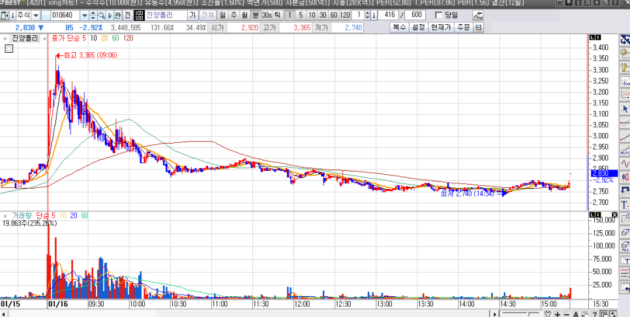630x317 pixels.
Task: Click the key/wrench tool icon in the right toolbar
Action: click(625, 67)
